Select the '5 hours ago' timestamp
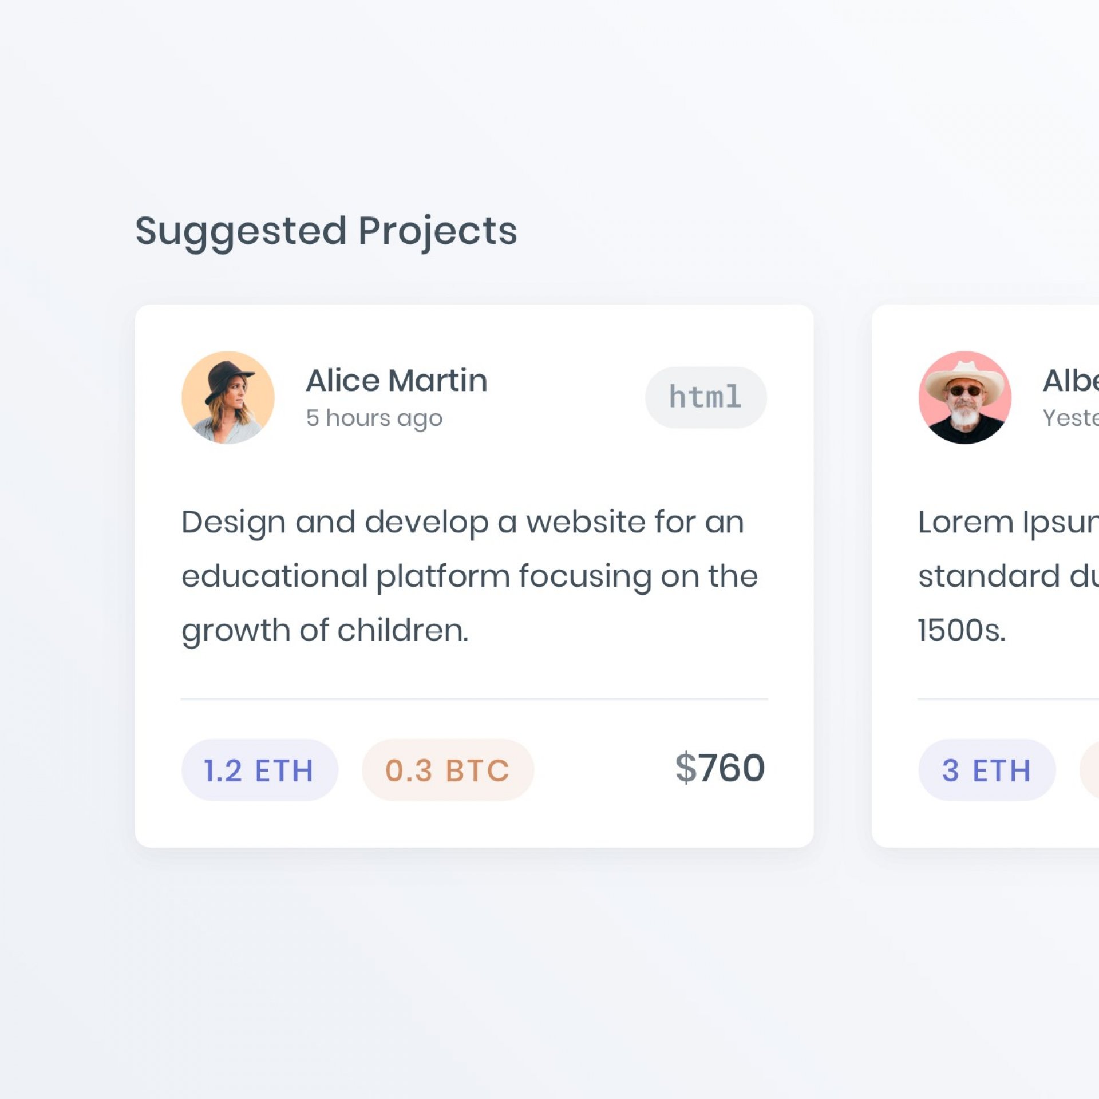The width and height of the screenshot is (1099, 1099). (x=374, y=418)
